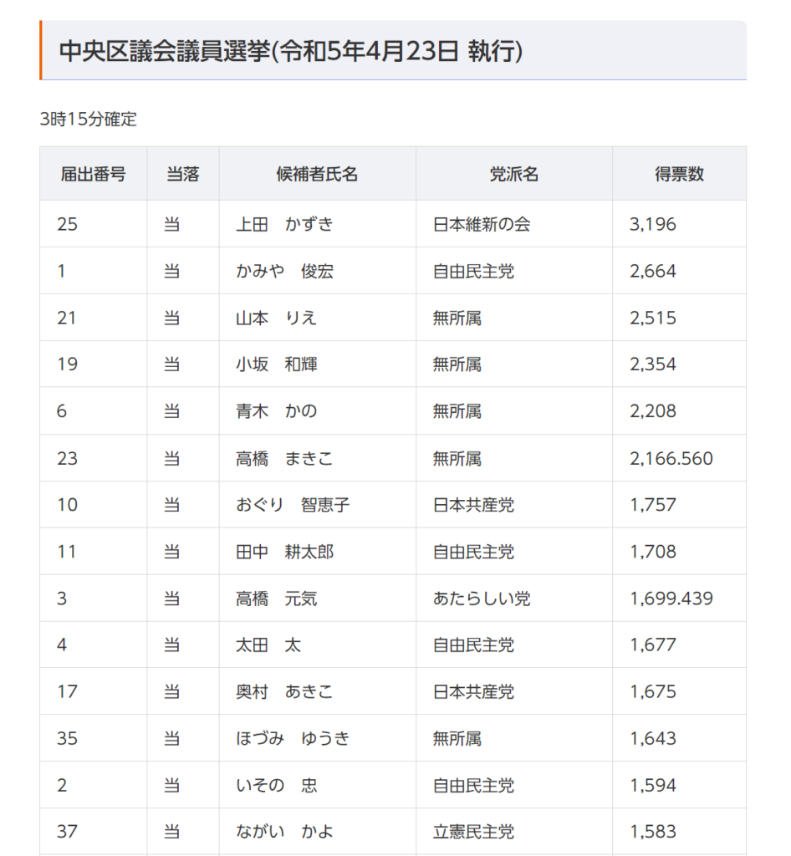
Task: Click vote count 1,643
Action: coord(653,739)
